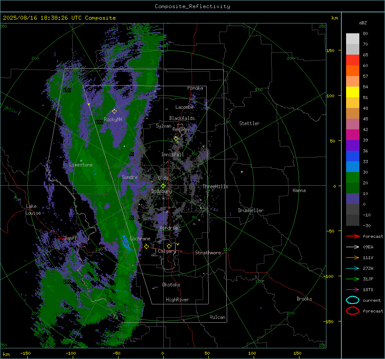Choose the green 31JP arrow symbol

point(352,279)
